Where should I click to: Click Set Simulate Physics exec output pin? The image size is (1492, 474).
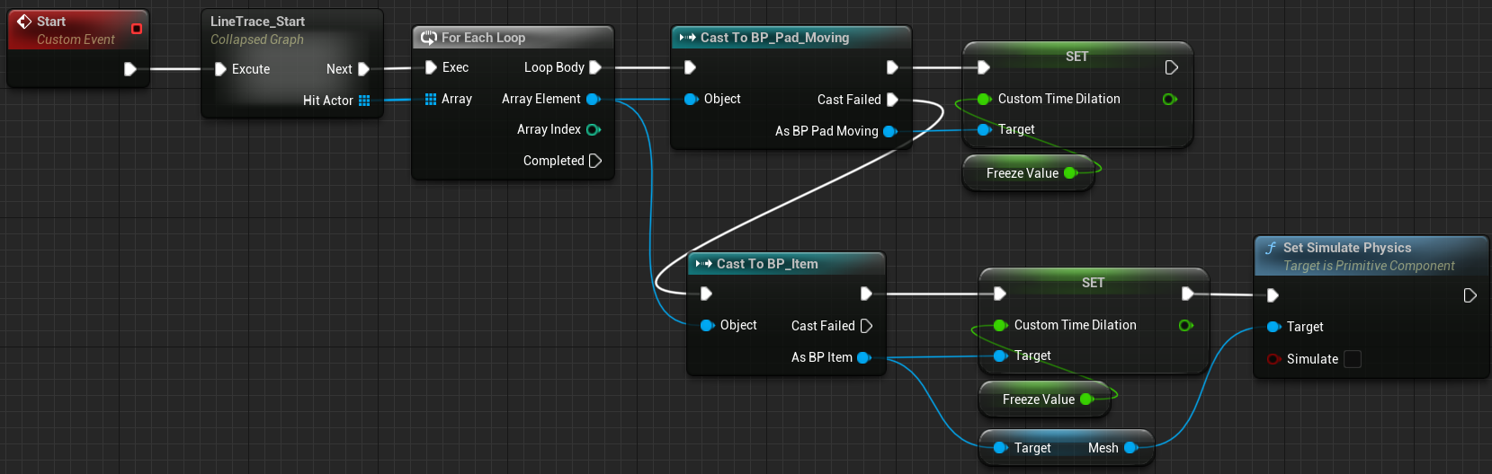(x=1470, y=295)
